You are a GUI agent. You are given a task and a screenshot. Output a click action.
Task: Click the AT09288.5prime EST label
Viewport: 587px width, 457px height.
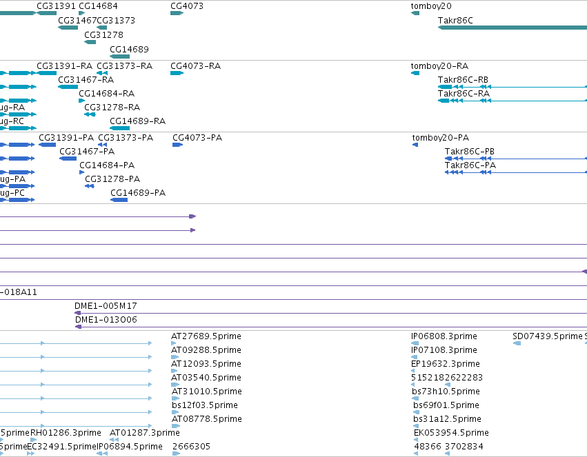[x=206, y=350]
